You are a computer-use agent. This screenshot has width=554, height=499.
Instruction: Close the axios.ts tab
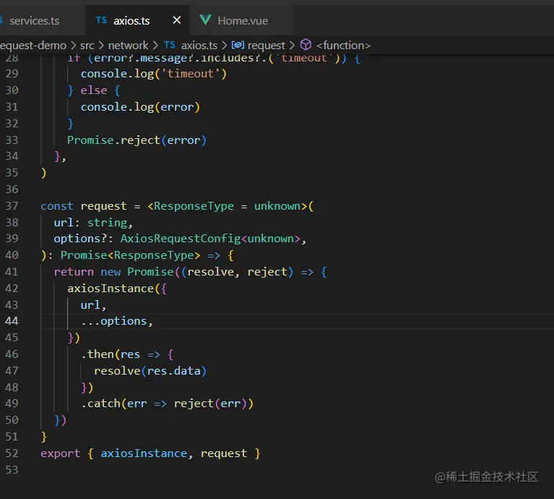click(x=177, y=20)
